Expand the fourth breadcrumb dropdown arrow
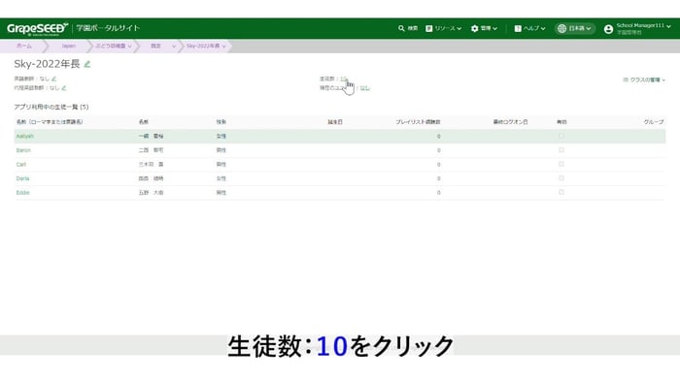This screenshot has width=680, height=381. tap(174, 47)
